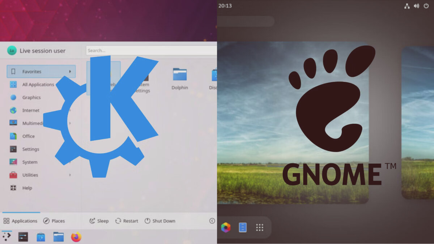Click the Restart button
The width and height of the screenshot is (434, 244).
tap(127, 221)
